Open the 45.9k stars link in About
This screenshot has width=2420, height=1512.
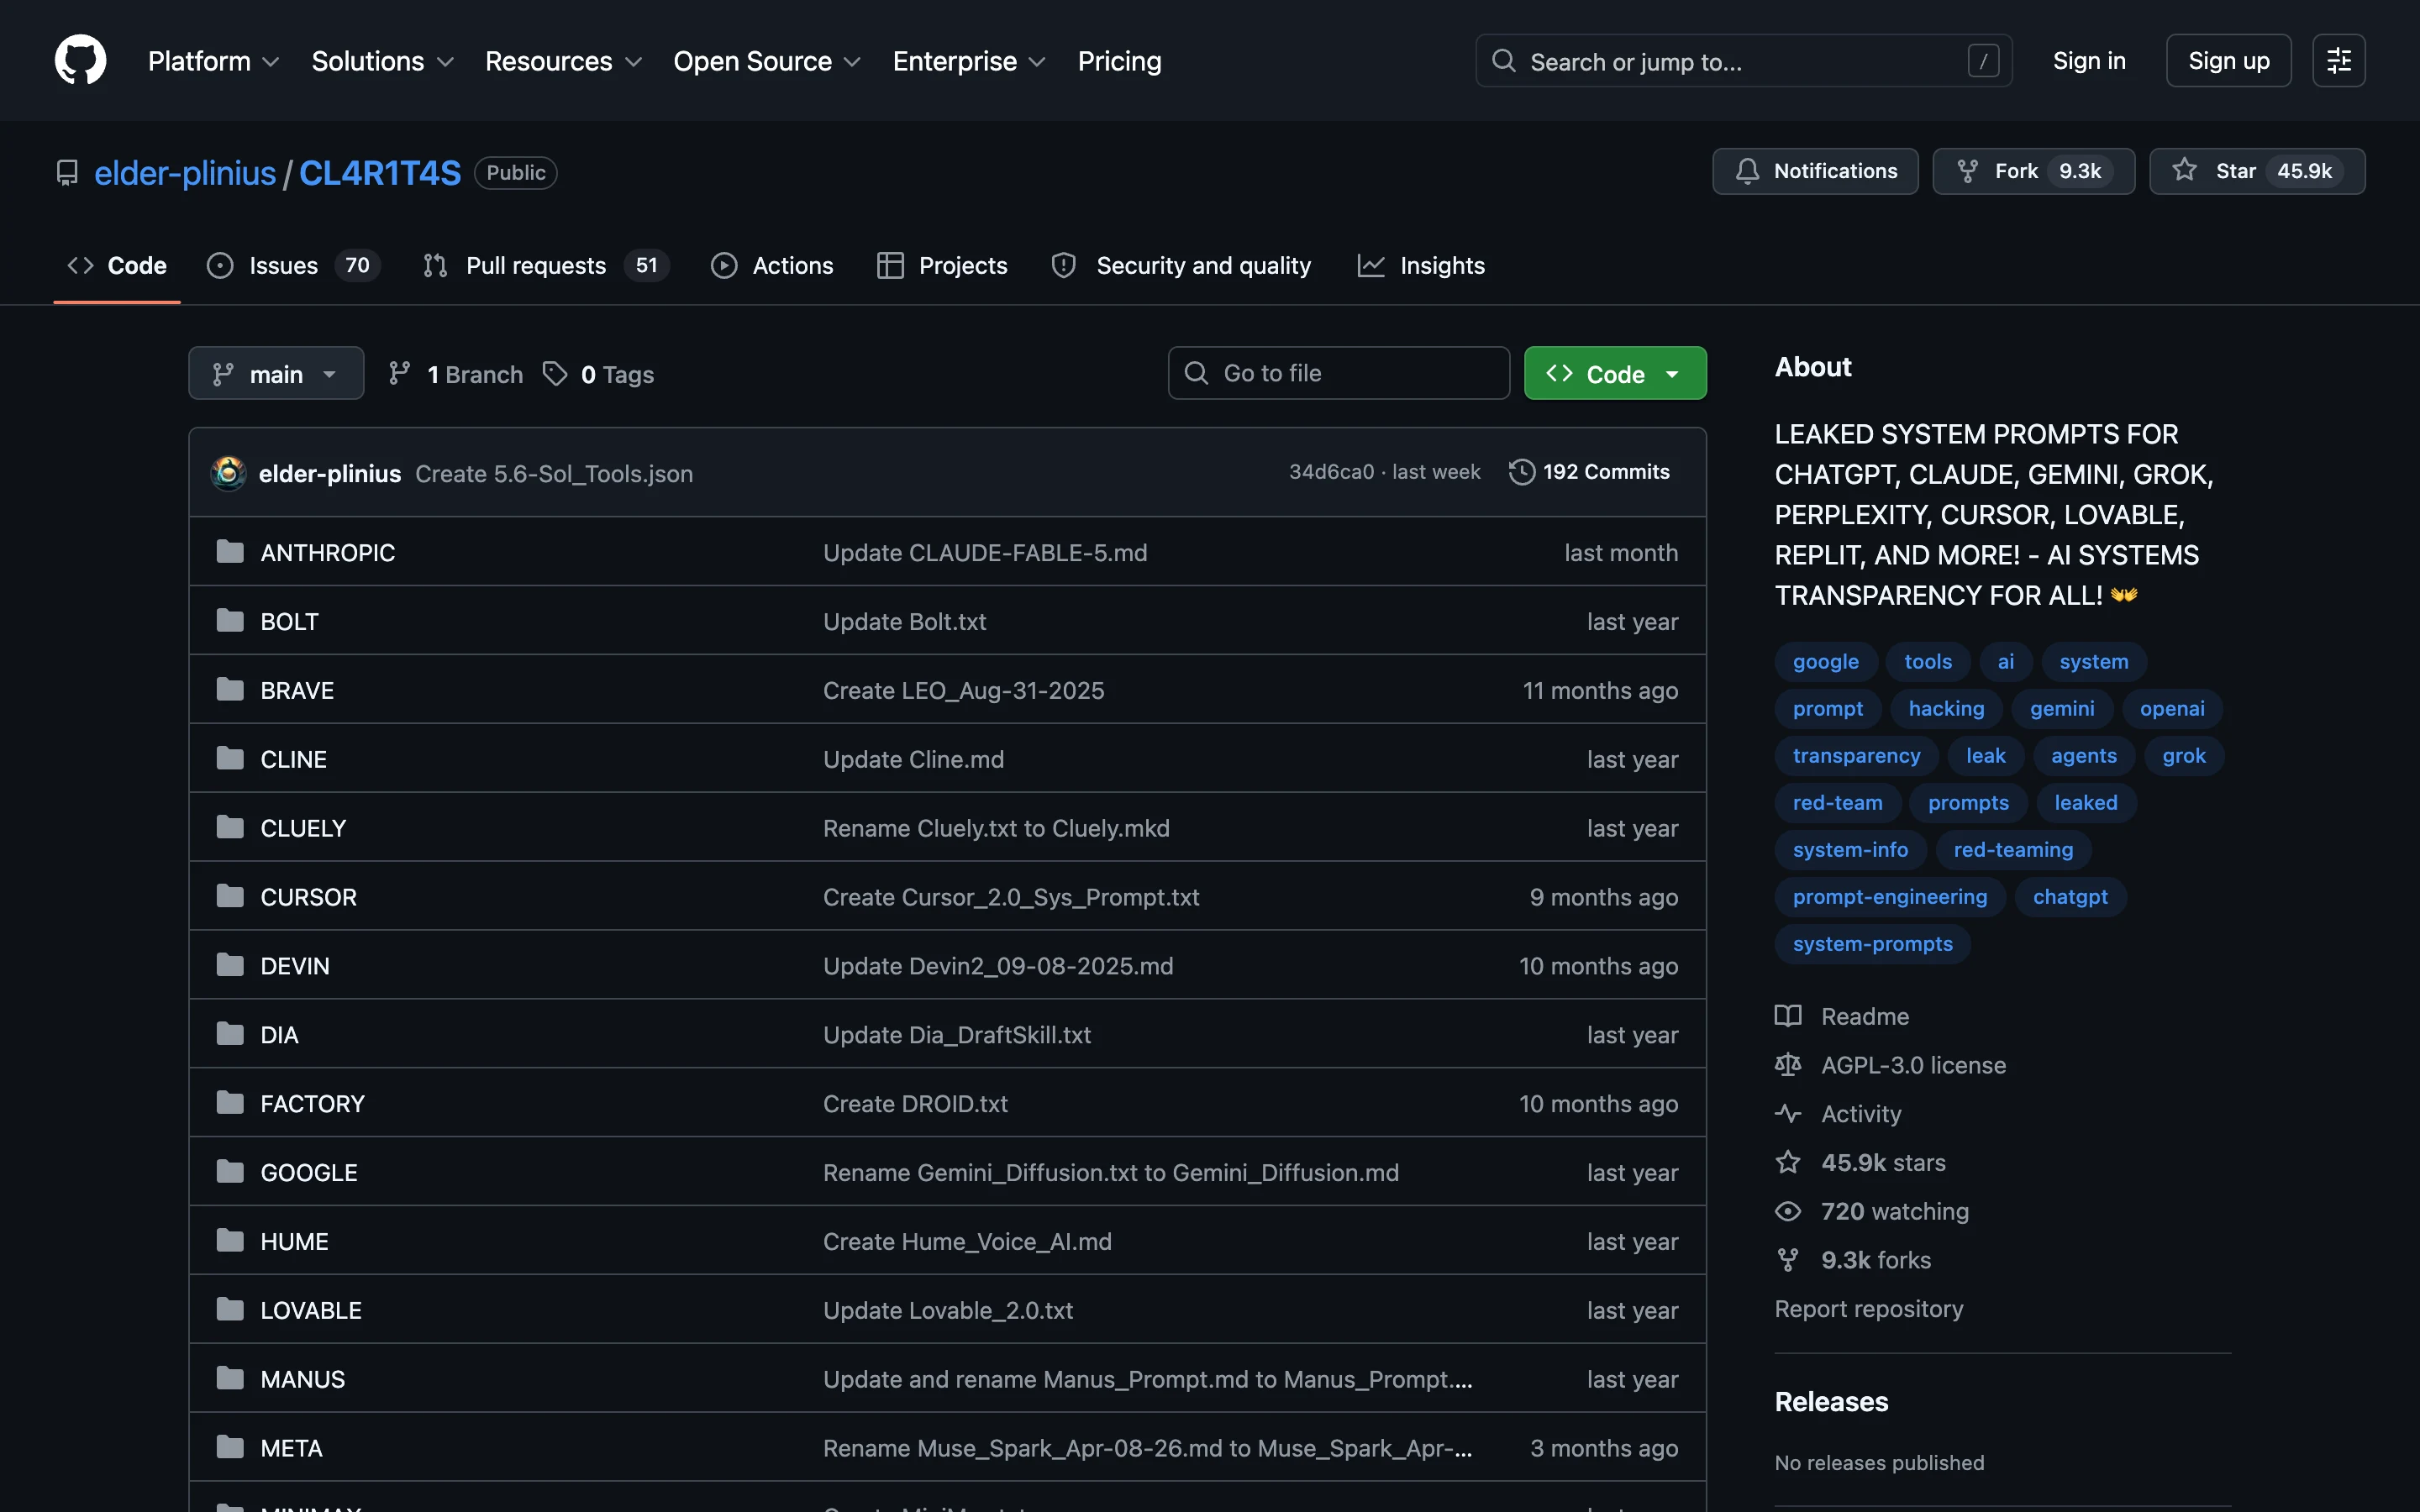pos(1861,1162)
